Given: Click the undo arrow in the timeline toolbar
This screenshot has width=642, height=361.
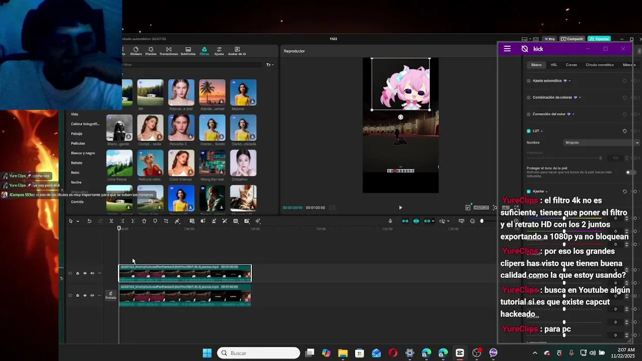Looking at the screenshot, I should [x=89, y=221].
